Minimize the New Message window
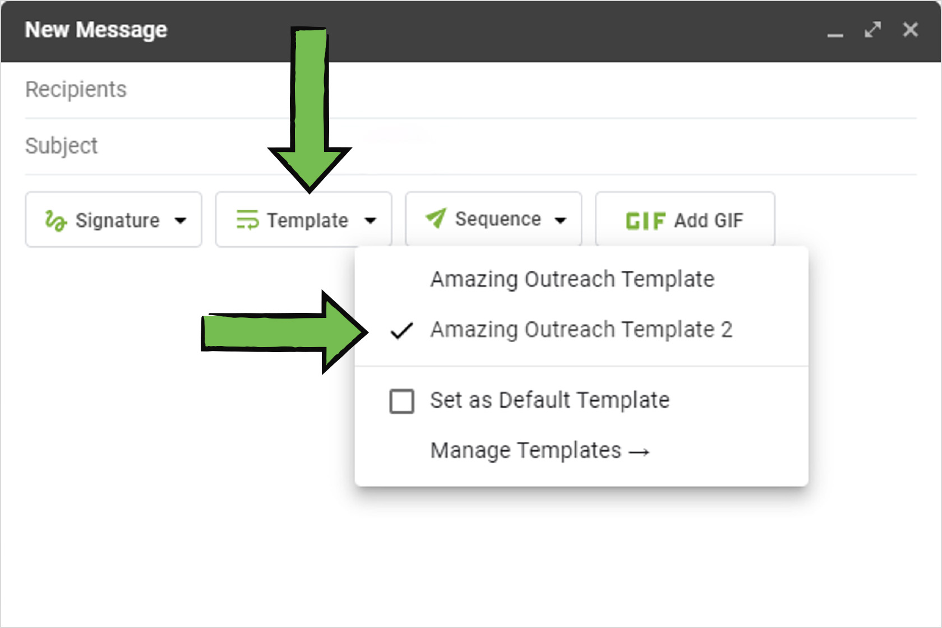This screenshot has width=942, height=628. point(835,31)
